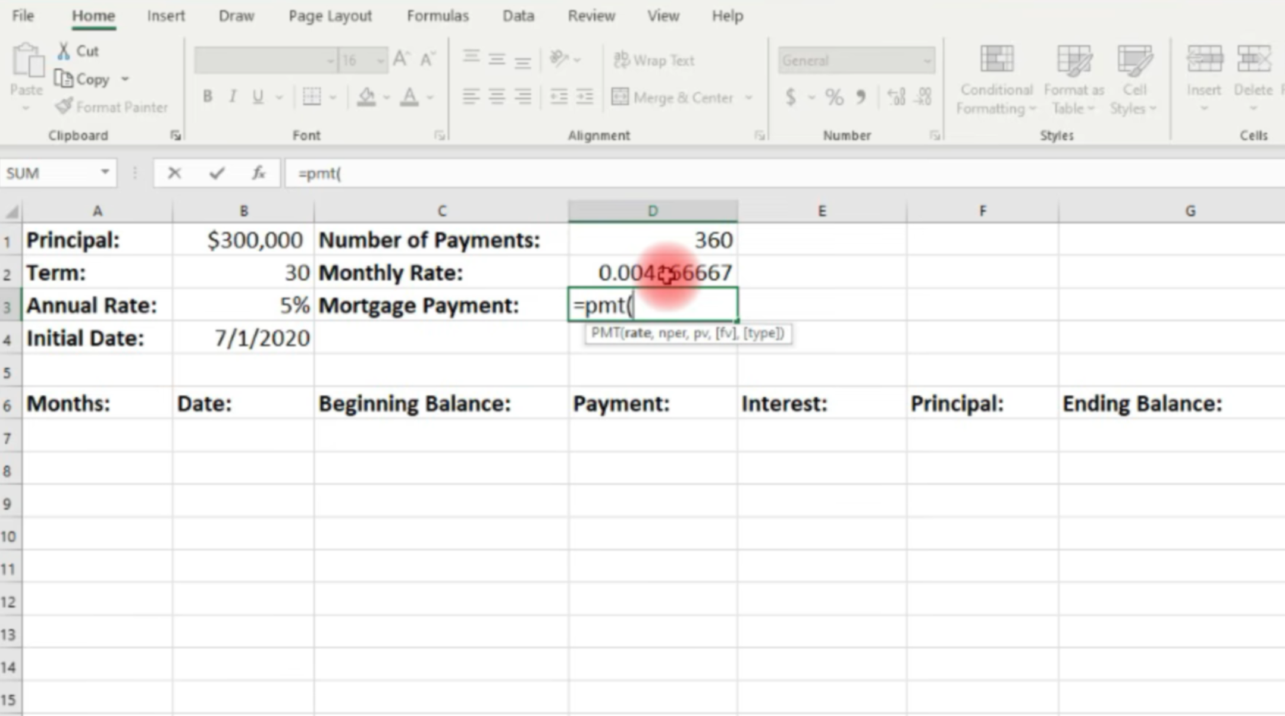Expand the Name Box dropdown arrow
The height and width of the screenshot is (716, 1285).
coord(105,172)
